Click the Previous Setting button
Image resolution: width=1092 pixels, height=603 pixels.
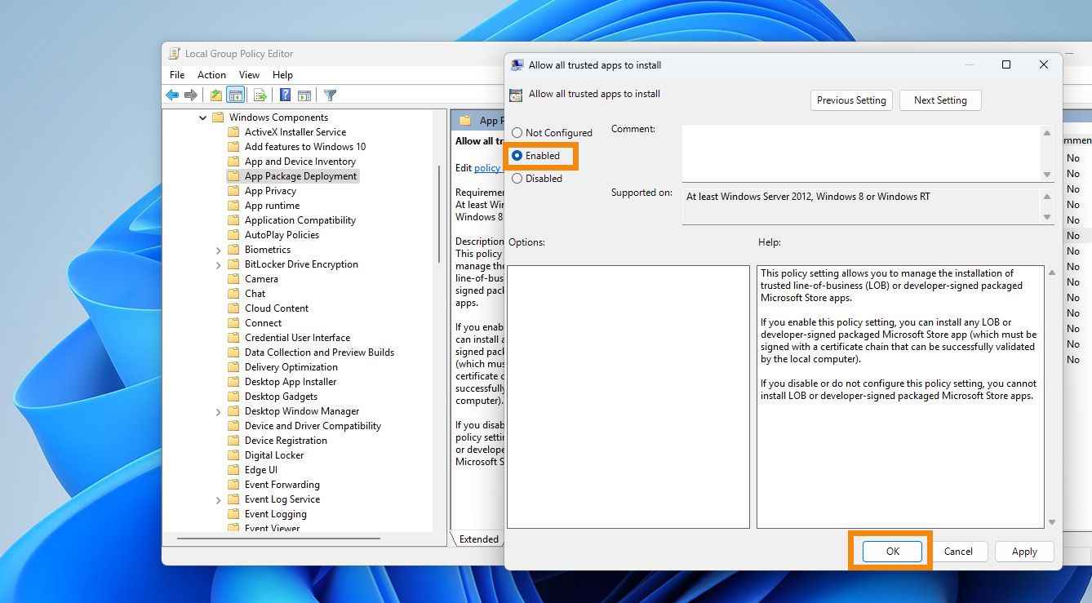click(x=851, y=100)
